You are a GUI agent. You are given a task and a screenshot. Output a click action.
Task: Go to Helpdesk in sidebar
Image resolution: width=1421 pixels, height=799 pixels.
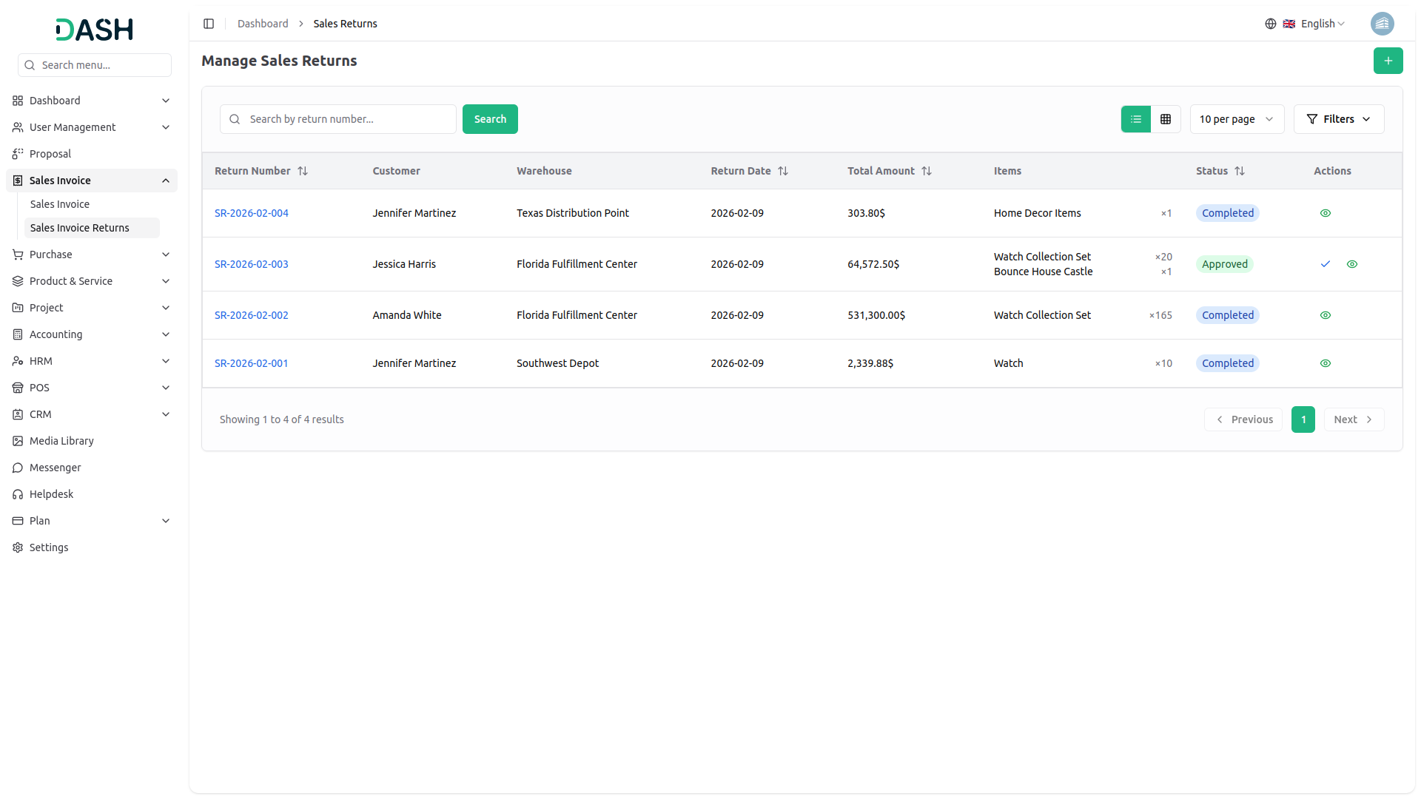tap(51, 494)
